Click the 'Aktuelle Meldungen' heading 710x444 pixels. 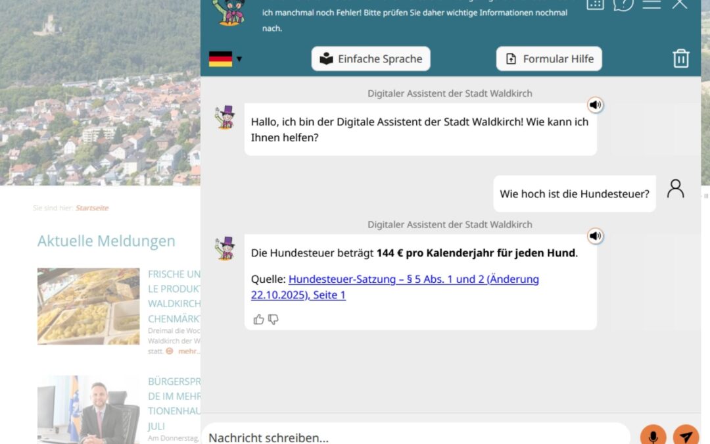(x=106, y=241)
